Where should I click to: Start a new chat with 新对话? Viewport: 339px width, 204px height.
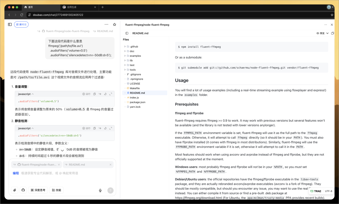21,25
